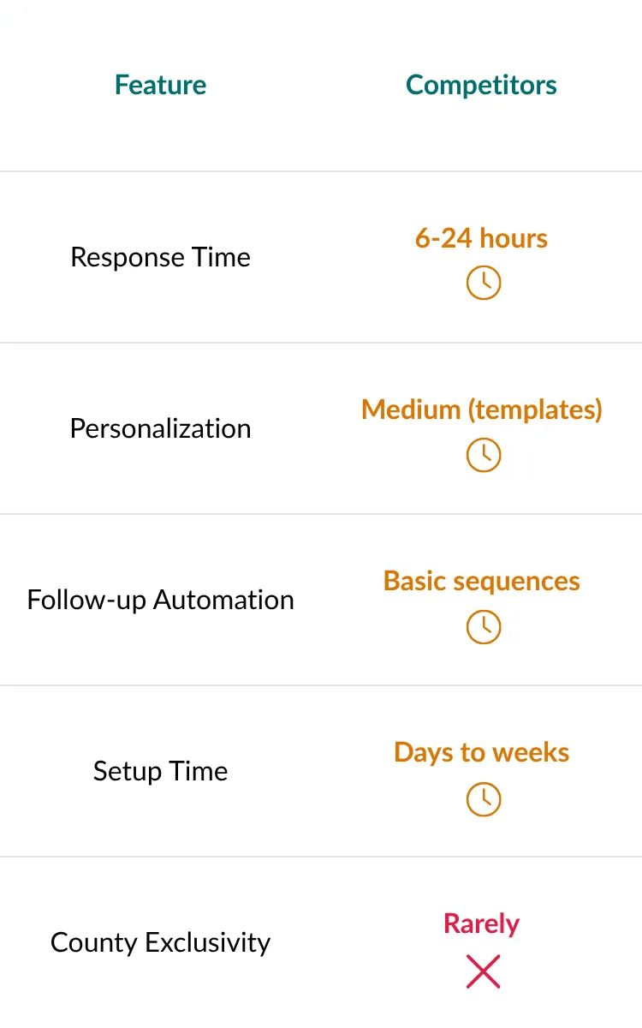Click the Days to weeks value text

[x=482, y=752]
